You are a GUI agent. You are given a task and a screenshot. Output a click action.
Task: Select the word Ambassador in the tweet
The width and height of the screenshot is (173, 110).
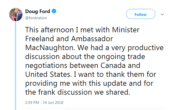pos(92,39)
